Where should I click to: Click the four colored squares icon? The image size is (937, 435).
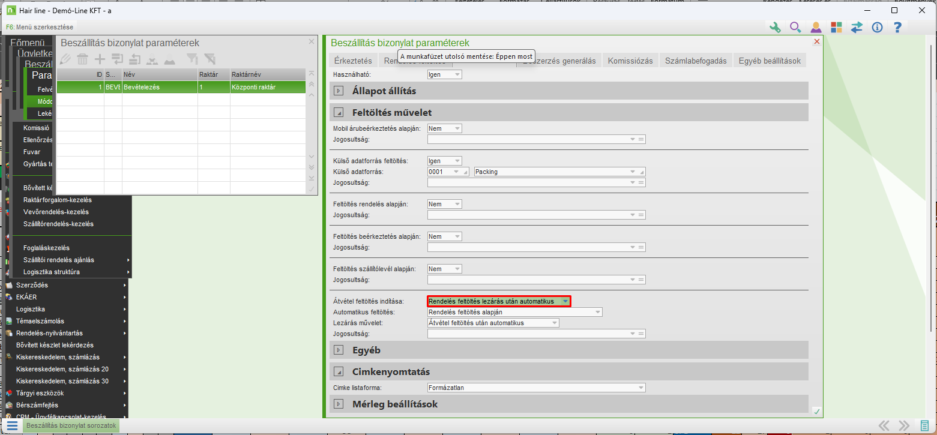pos(836,27)
